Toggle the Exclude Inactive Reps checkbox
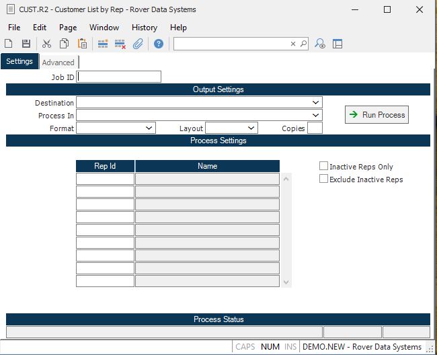 [x=324, y=179]
